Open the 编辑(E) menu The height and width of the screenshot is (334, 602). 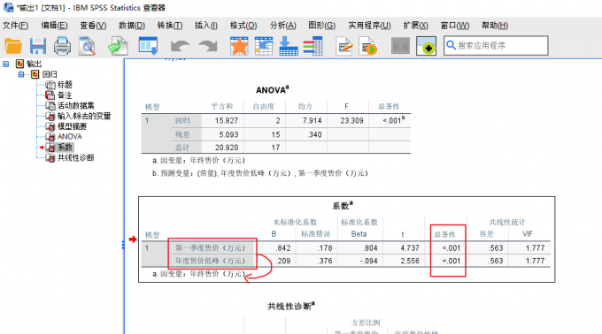[x=55, y=26]
